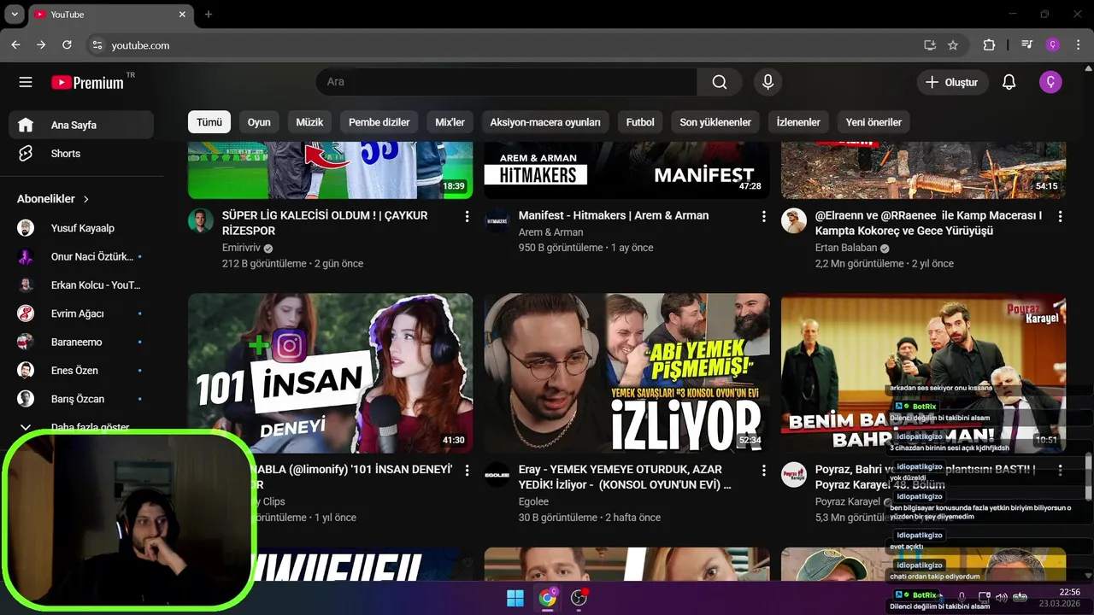Click Arem & Arman channel avatar

497,220
